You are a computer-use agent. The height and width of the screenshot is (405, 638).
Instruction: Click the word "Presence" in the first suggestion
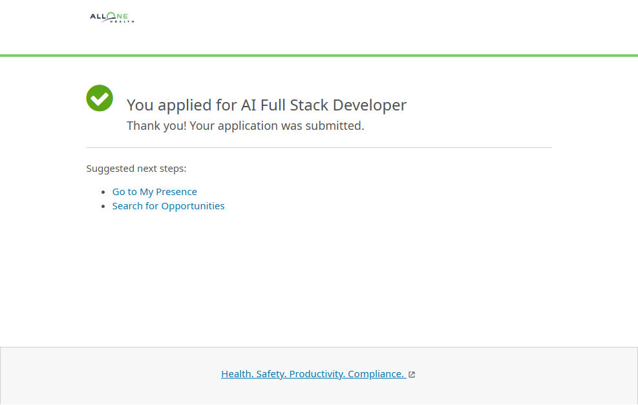[x=176, y=192]
